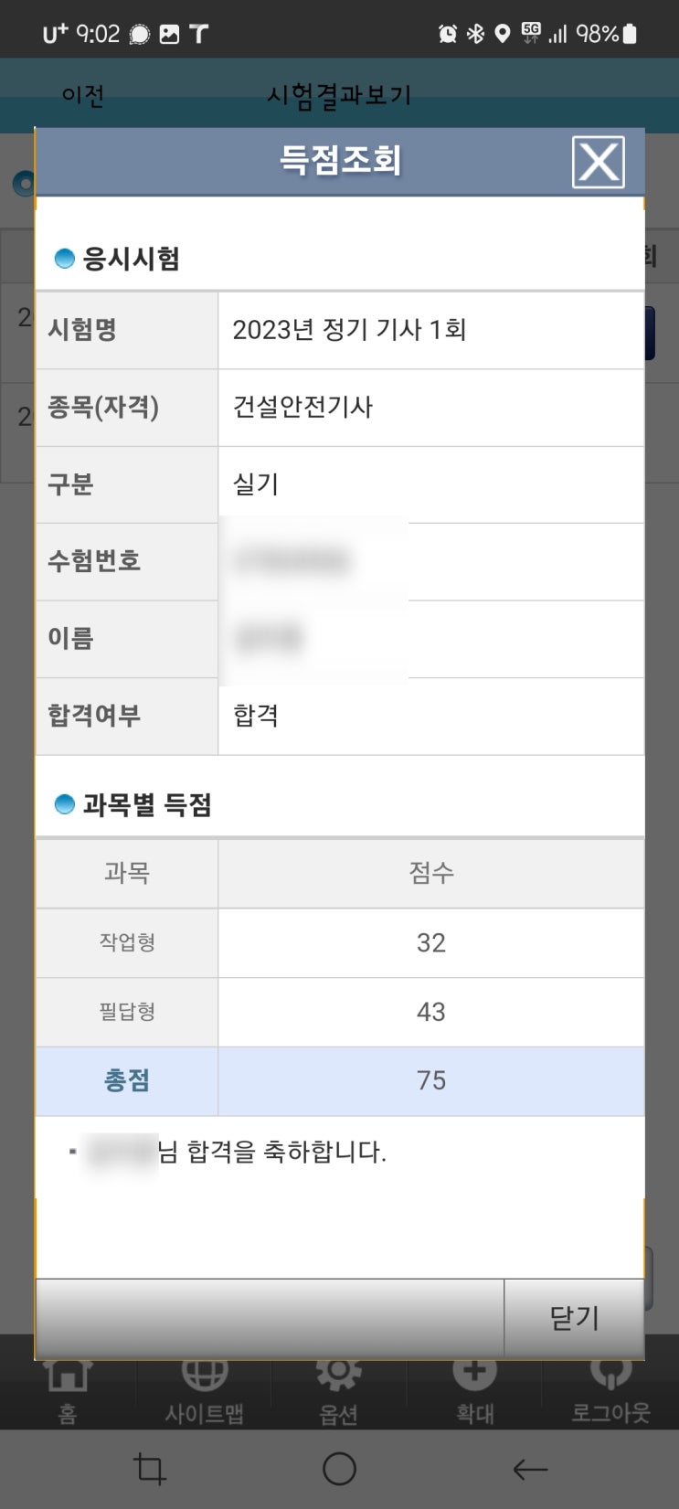Select the 총점 score row
The width and height of the screenshot is (679, 1509).
[340, 1081]
